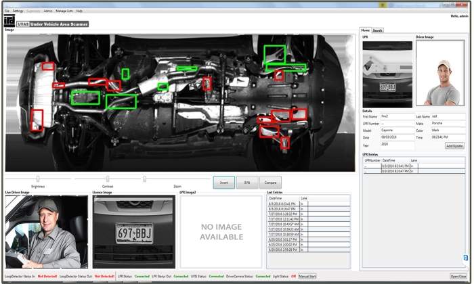Click the Open/Close button
The height and width of the screenshot is (284, 474).
pos(458,276)
